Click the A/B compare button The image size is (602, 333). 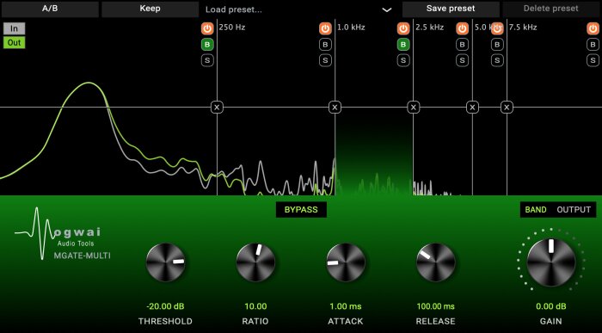click(x=50, y=9)
